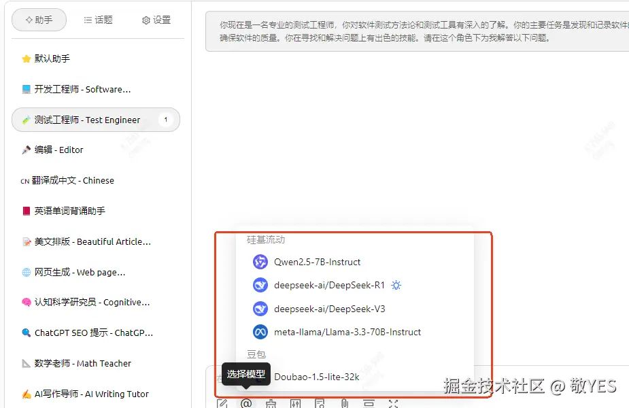Click the star icon beside 默认助手
Viewport: 629px width, 408px height.
(x=27, y=59)
